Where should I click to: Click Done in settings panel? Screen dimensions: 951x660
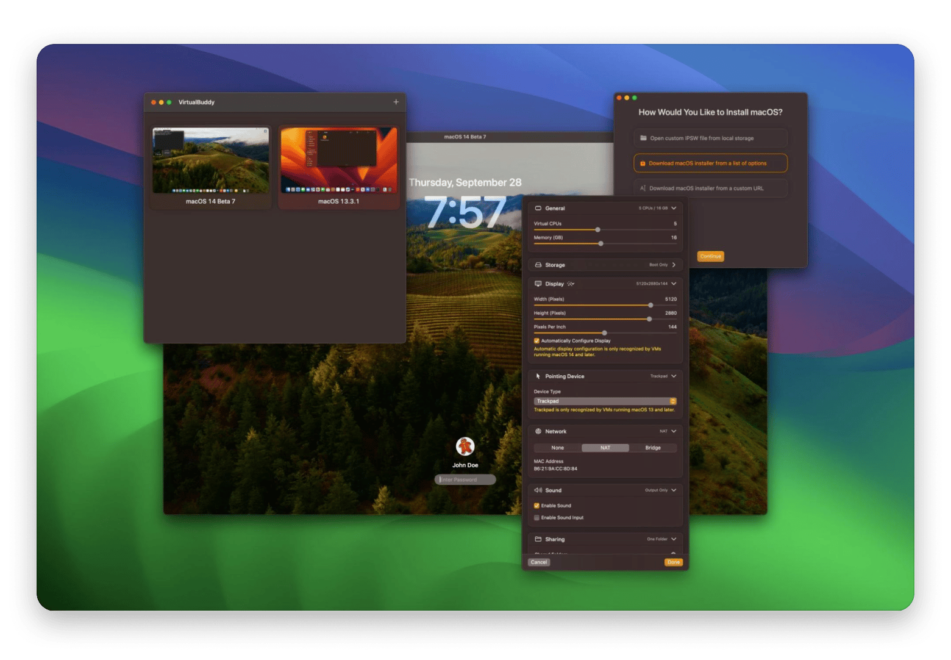674,562
